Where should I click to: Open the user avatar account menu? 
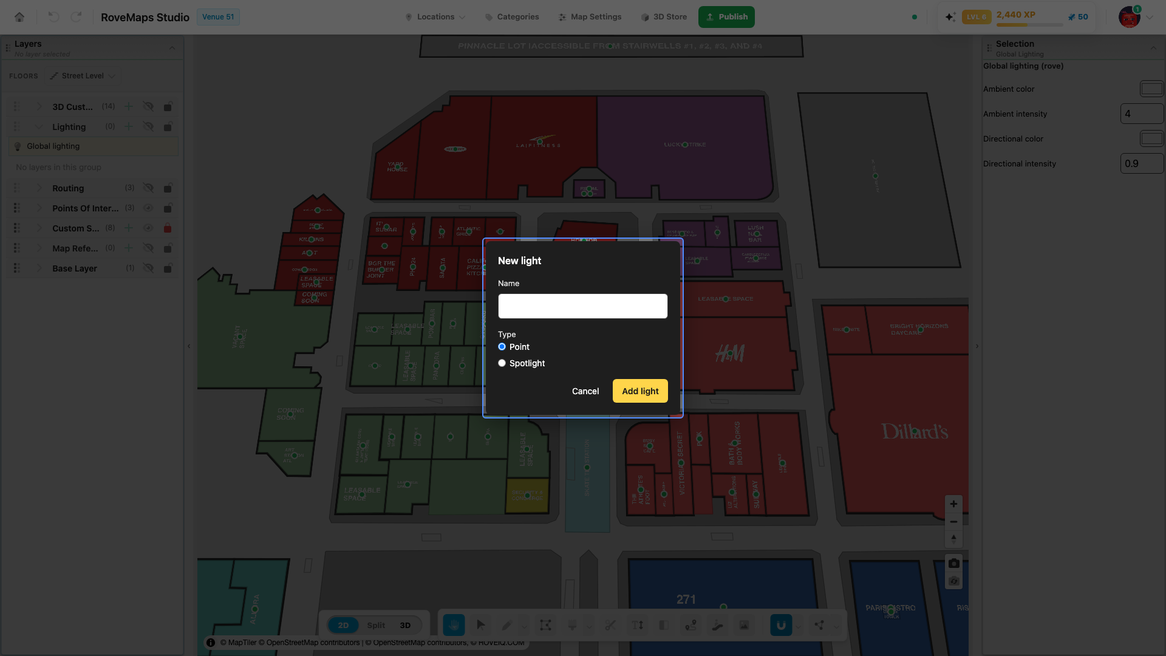1130,17
